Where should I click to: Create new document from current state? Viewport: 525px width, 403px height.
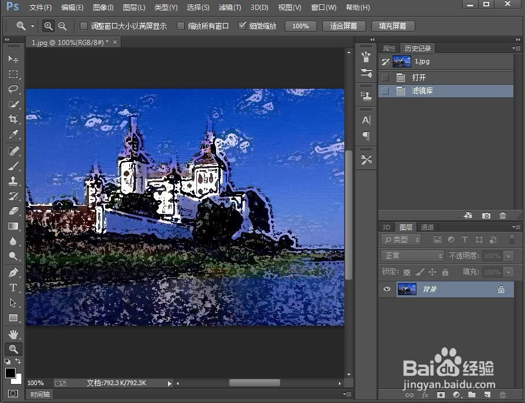(x=468, y=216)
